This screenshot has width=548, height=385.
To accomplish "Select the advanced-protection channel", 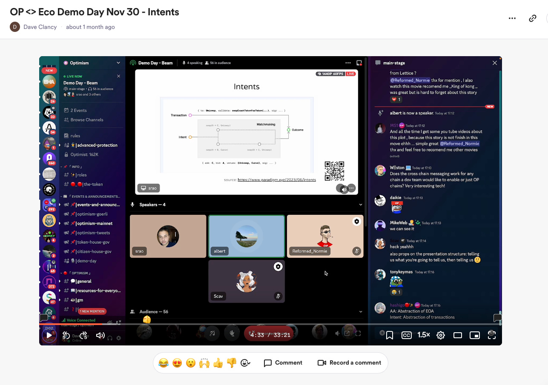I will coord(90,145).
